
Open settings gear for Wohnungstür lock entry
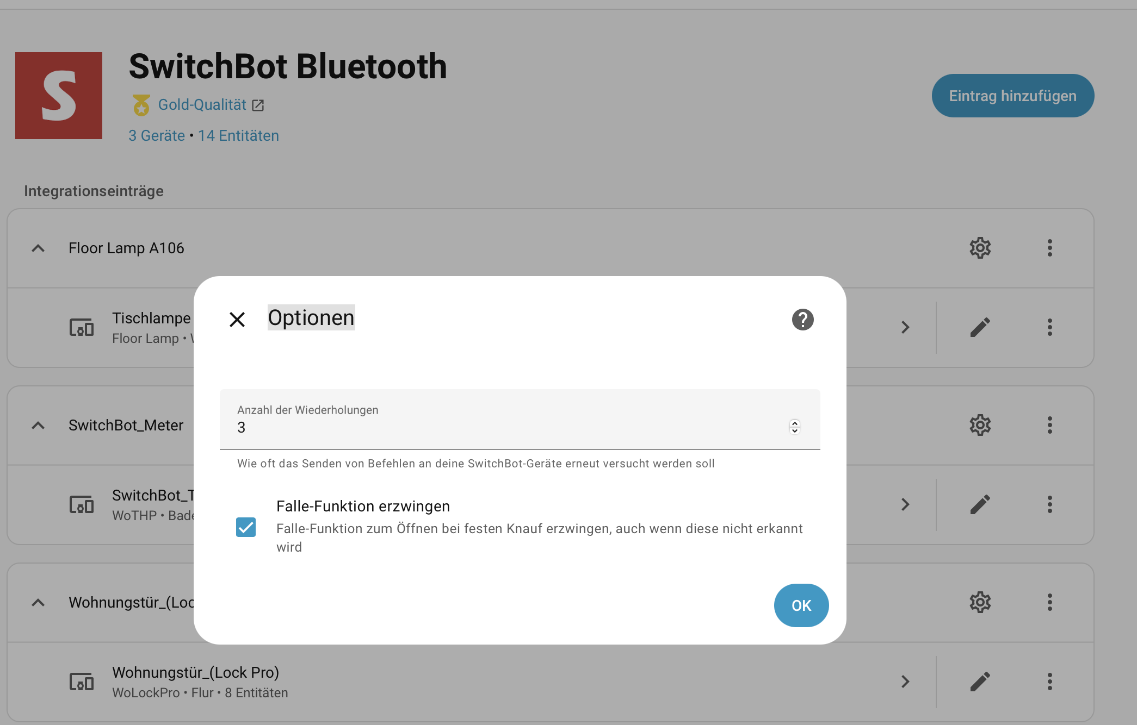pyautogui.click(x=980, y=602)
